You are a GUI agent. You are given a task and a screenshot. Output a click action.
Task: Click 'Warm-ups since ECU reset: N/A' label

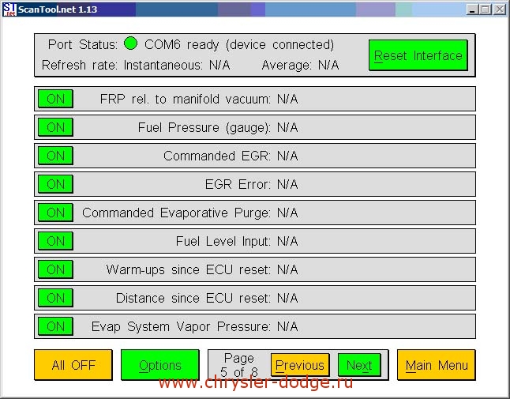coord(202,269)
